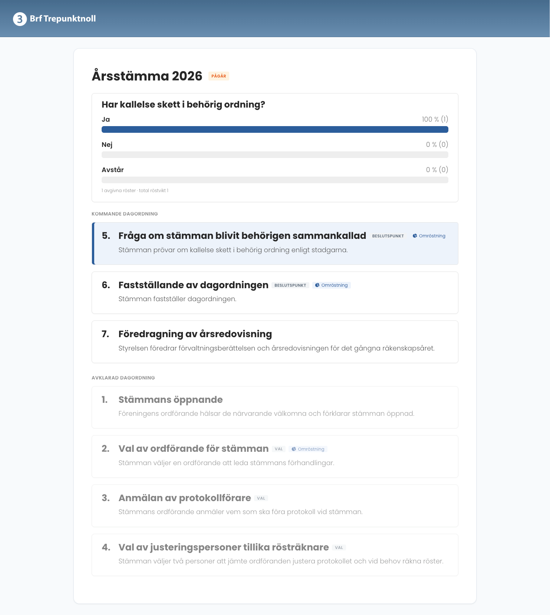Click the Omröstning label on item 2
This screenshot has height=615, width=550.
[x=311, y=449]
